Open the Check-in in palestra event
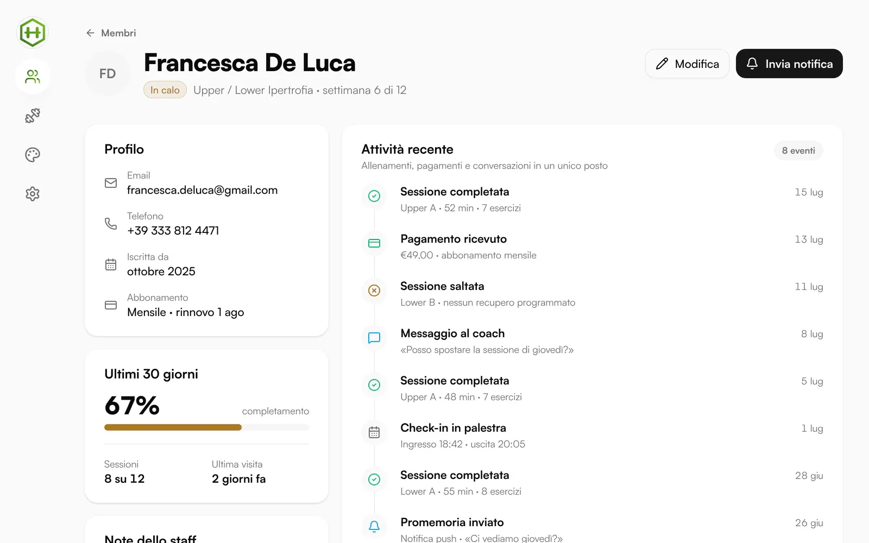869x543 pixels. (x=592, y=435)
